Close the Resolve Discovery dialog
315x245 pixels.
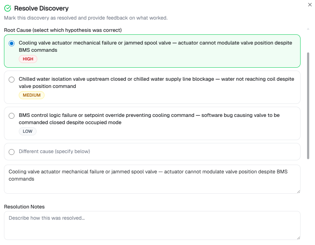pyautogui.click(x=310, y=5)
